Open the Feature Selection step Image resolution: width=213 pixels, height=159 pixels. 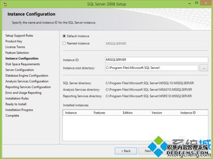(17, 53)
